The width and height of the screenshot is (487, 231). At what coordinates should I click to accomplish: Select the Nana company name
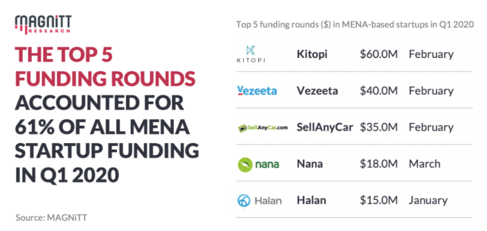tap(309, 164)
